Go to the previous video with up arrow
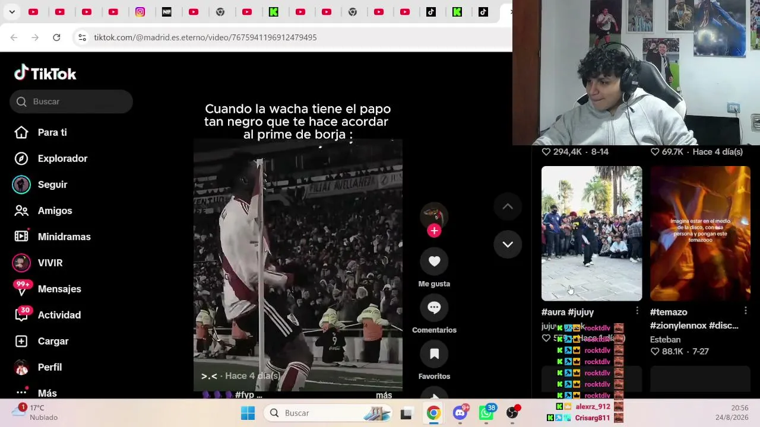 pyautogui.click(x=508, y=206)
